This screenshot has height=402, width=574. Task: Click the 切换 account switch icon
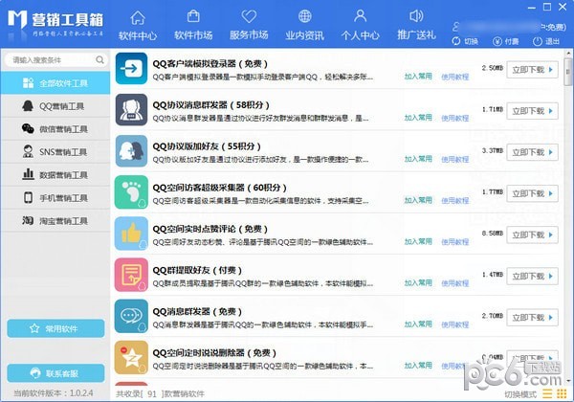(455, 41)
